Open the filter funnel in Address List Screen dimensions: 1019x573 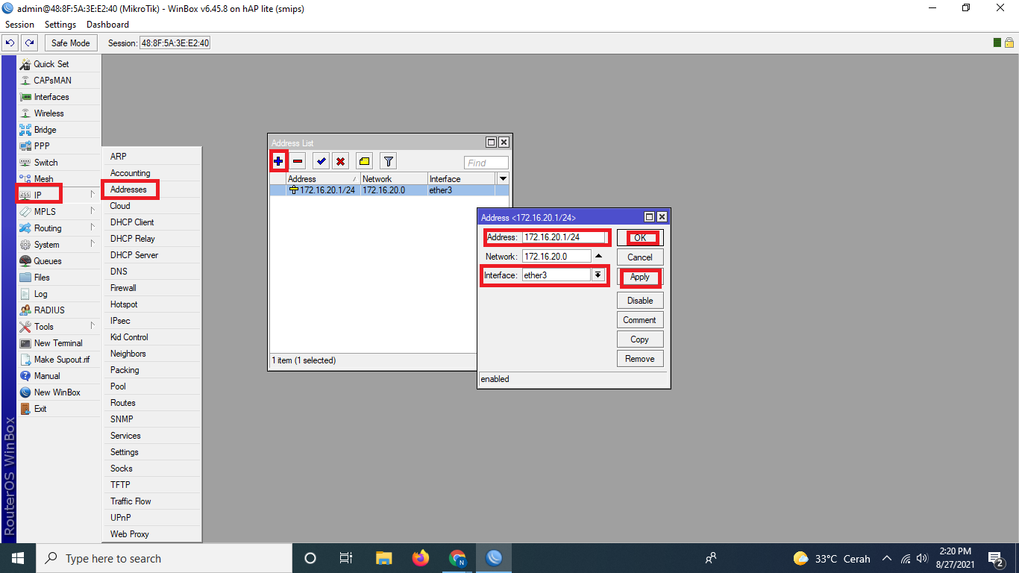[388, 161]
